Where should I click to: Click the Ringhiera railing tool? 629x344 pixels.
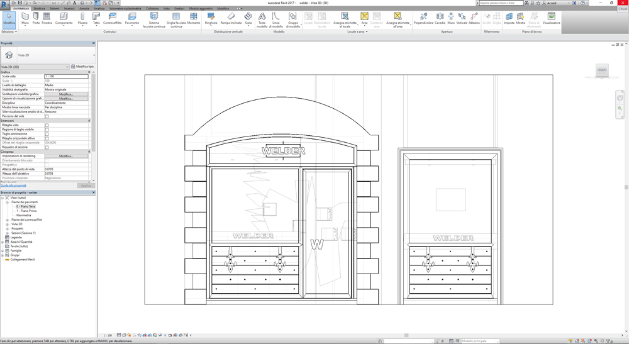(211, 18)
